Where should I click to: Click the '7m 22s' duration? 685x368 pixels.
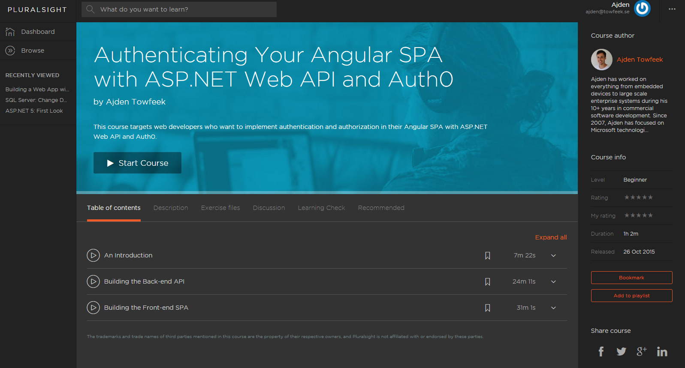(x=525, y=255)
